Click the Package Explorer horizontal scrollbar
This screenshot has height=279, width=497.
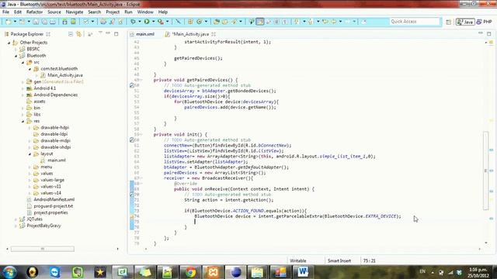43,249
